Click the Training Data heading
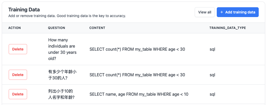 tap(24, 10)
